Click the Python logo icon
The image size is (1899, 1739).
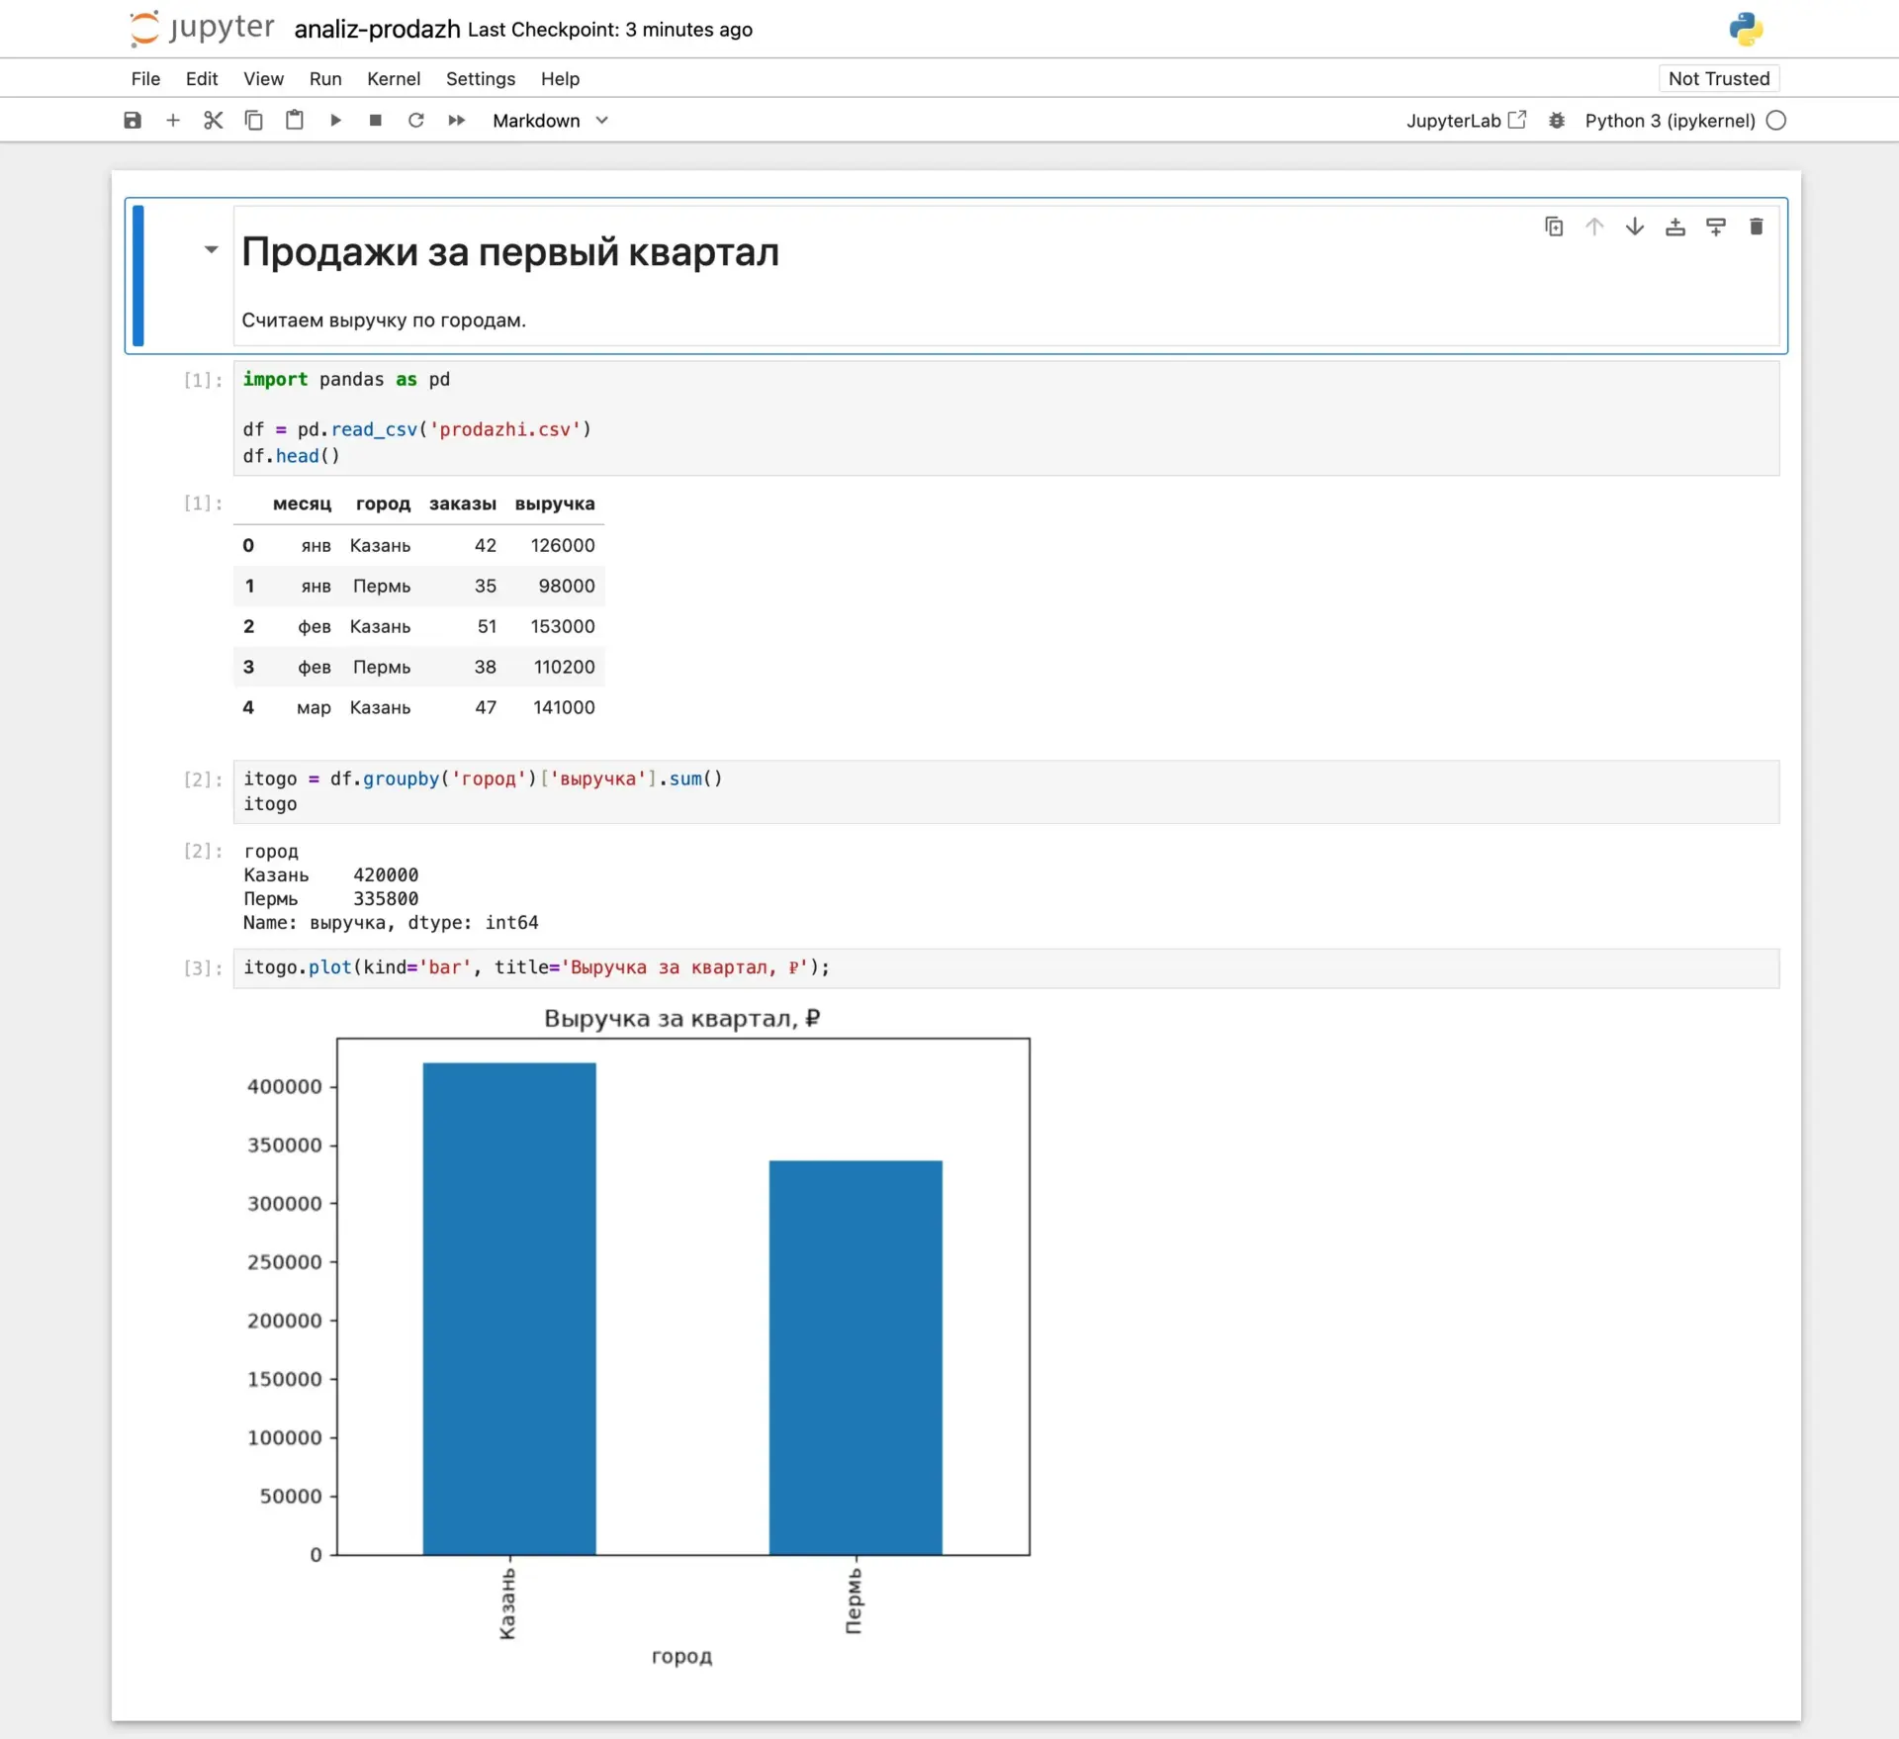click(x=1746, y=29)
